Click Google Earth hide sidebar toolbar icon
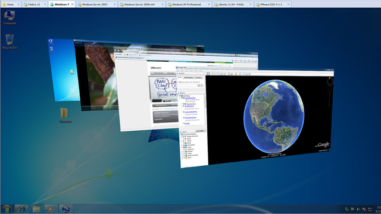 pyautogui.click(x=208, y=74)
